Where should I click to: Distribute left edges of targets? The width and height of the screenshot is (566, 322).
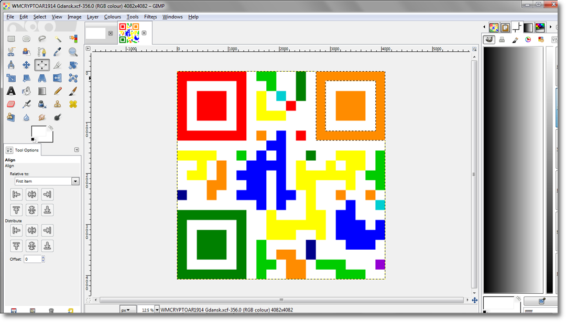[x=16, y=230]
